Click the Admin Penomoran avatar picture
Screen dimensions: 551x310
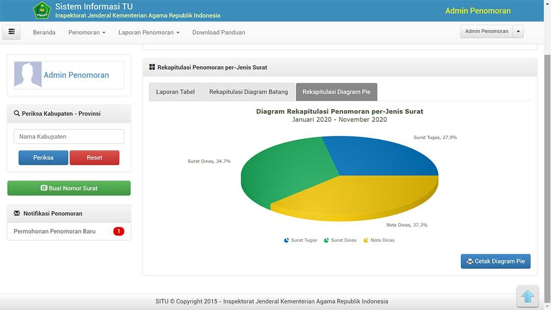pyautogui.click(x=28, y=75)
